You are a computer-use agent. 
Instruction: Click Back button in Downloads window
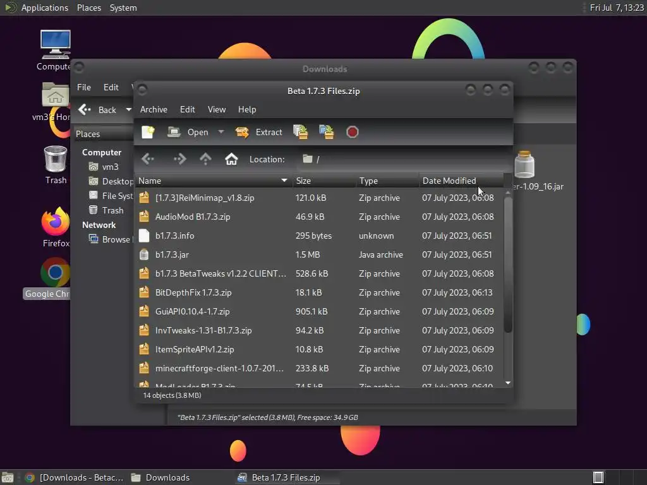tap(98, 110)
